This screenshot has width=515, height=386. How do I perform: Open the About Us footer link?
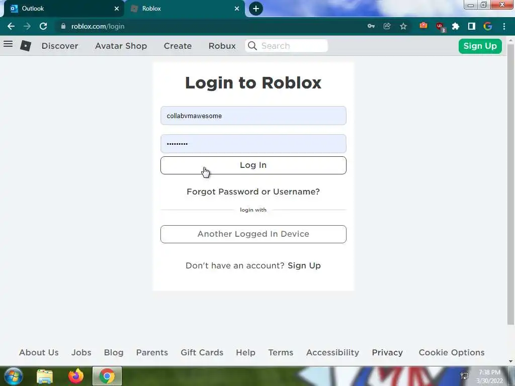39,352
